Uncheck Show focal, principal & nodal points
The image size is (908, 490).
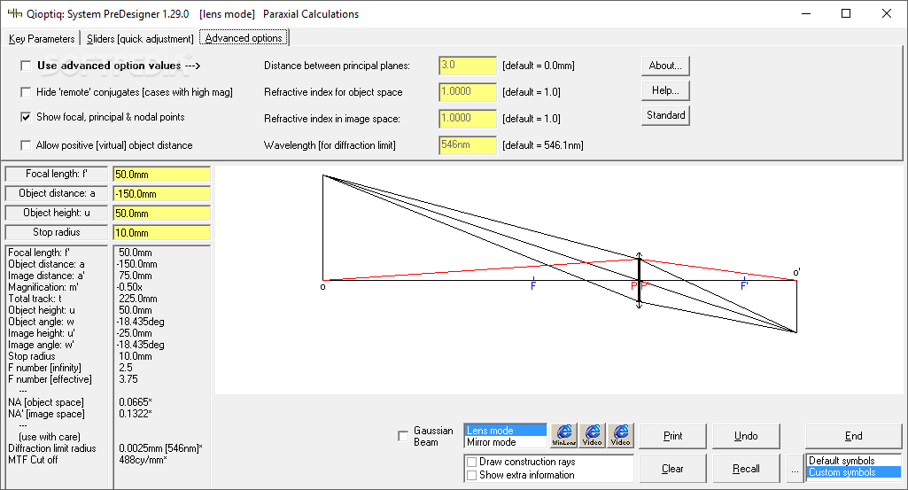coord(26,117)
